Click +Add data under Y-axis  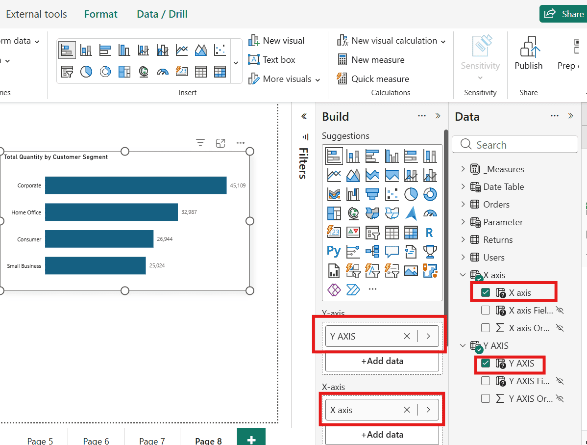tap(382, 361)
